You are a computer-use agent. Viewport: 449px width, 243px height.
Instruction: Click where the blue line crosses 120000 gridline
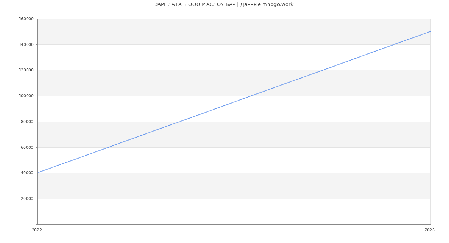[x=323, y=70]
